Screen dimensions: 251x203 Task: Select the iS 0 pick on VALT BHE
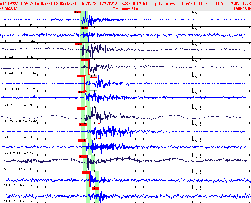coord(85,60)
